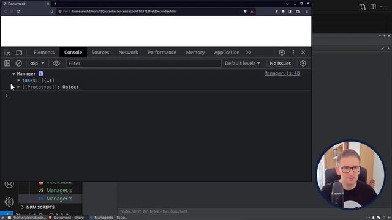Create a live expression with the eye icon
The image size is (392, 220).
pos(56,64)
